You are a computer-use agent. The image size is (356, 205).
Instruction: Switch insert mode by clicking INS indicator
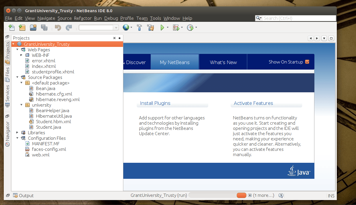point(331,195)
